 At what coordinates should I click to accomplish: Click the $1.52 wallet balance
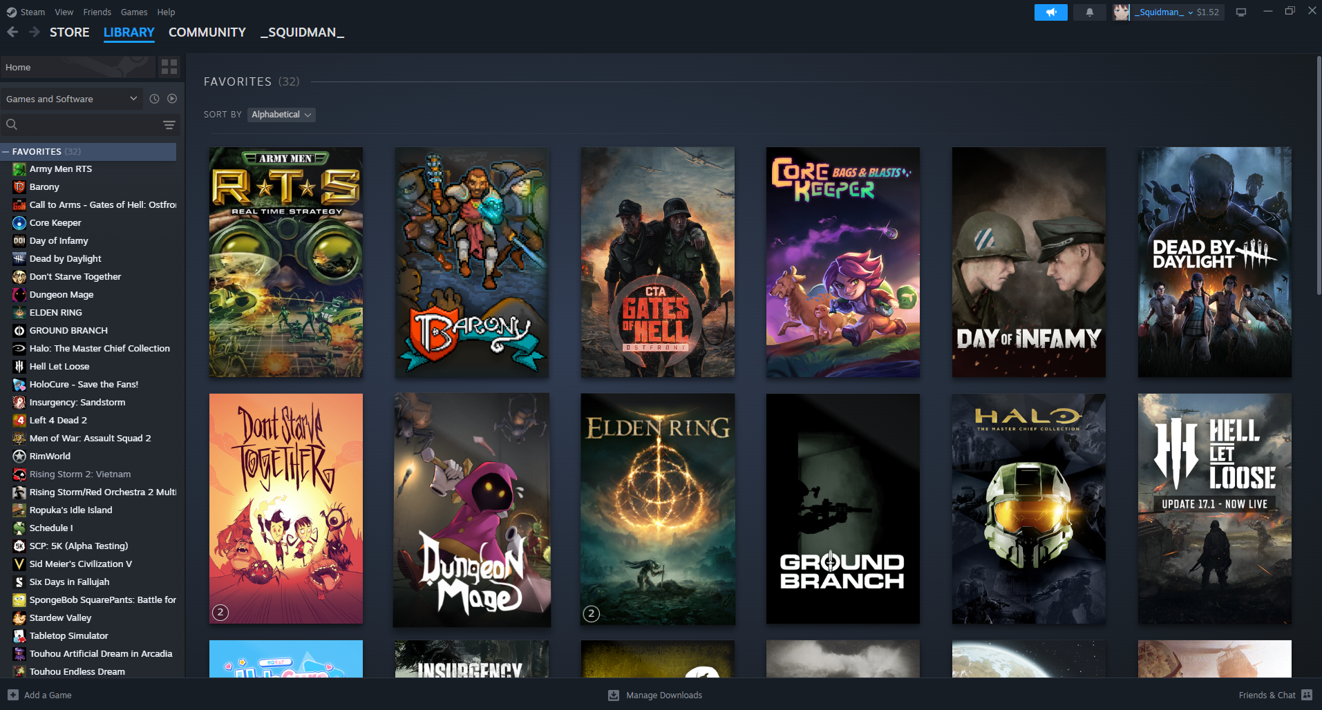[x=1208, y=12]
